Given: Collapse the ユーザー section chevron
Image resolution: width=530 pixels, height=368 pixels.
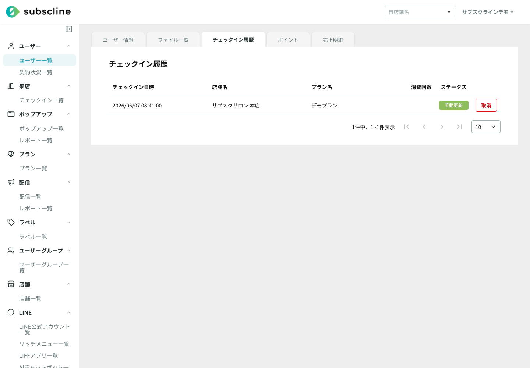Looking at the screenshot, I should coord(69,46).
